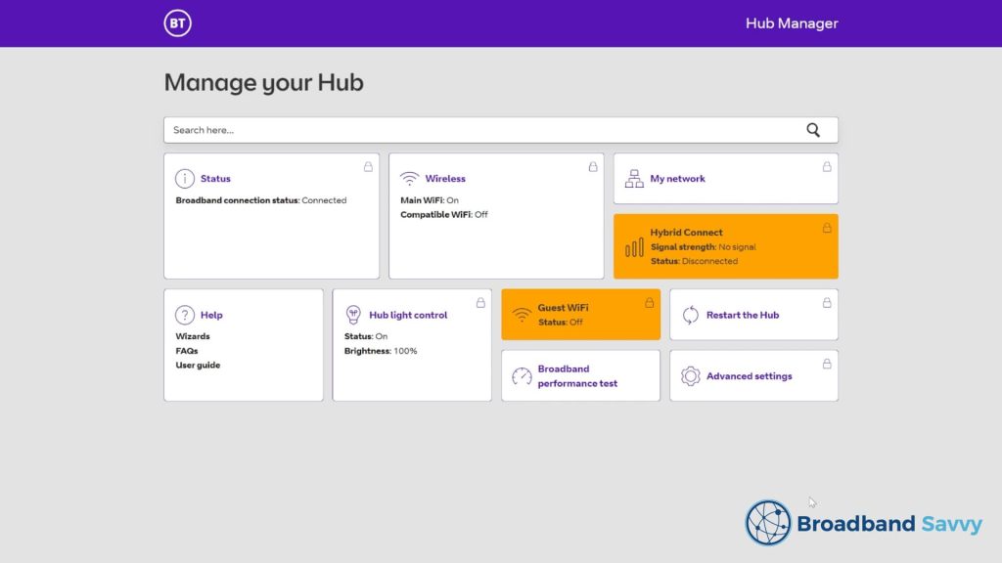Select the Restart the Hub link
Image resolution: width=1002 pixels, height=563 pixels.
click(743, 315)
